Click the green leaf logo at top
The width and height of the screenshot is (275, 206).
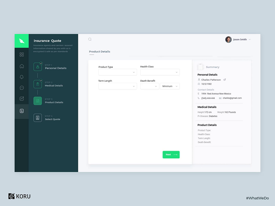21,40
